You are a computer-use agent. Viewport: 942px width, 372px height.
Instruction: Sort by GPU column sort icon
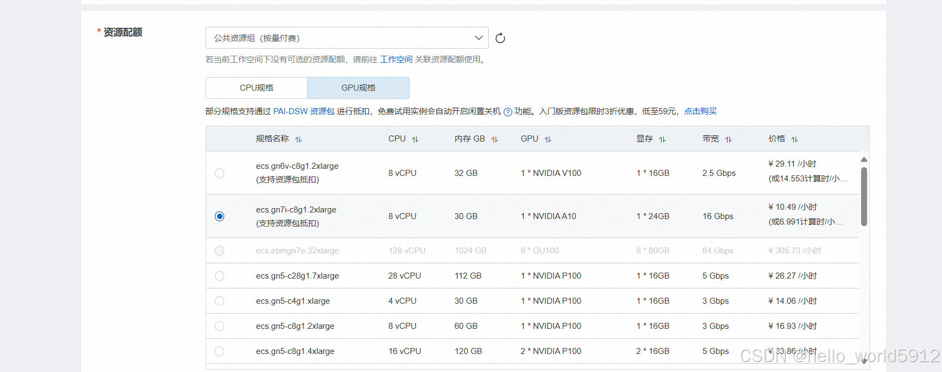(548, 139)
